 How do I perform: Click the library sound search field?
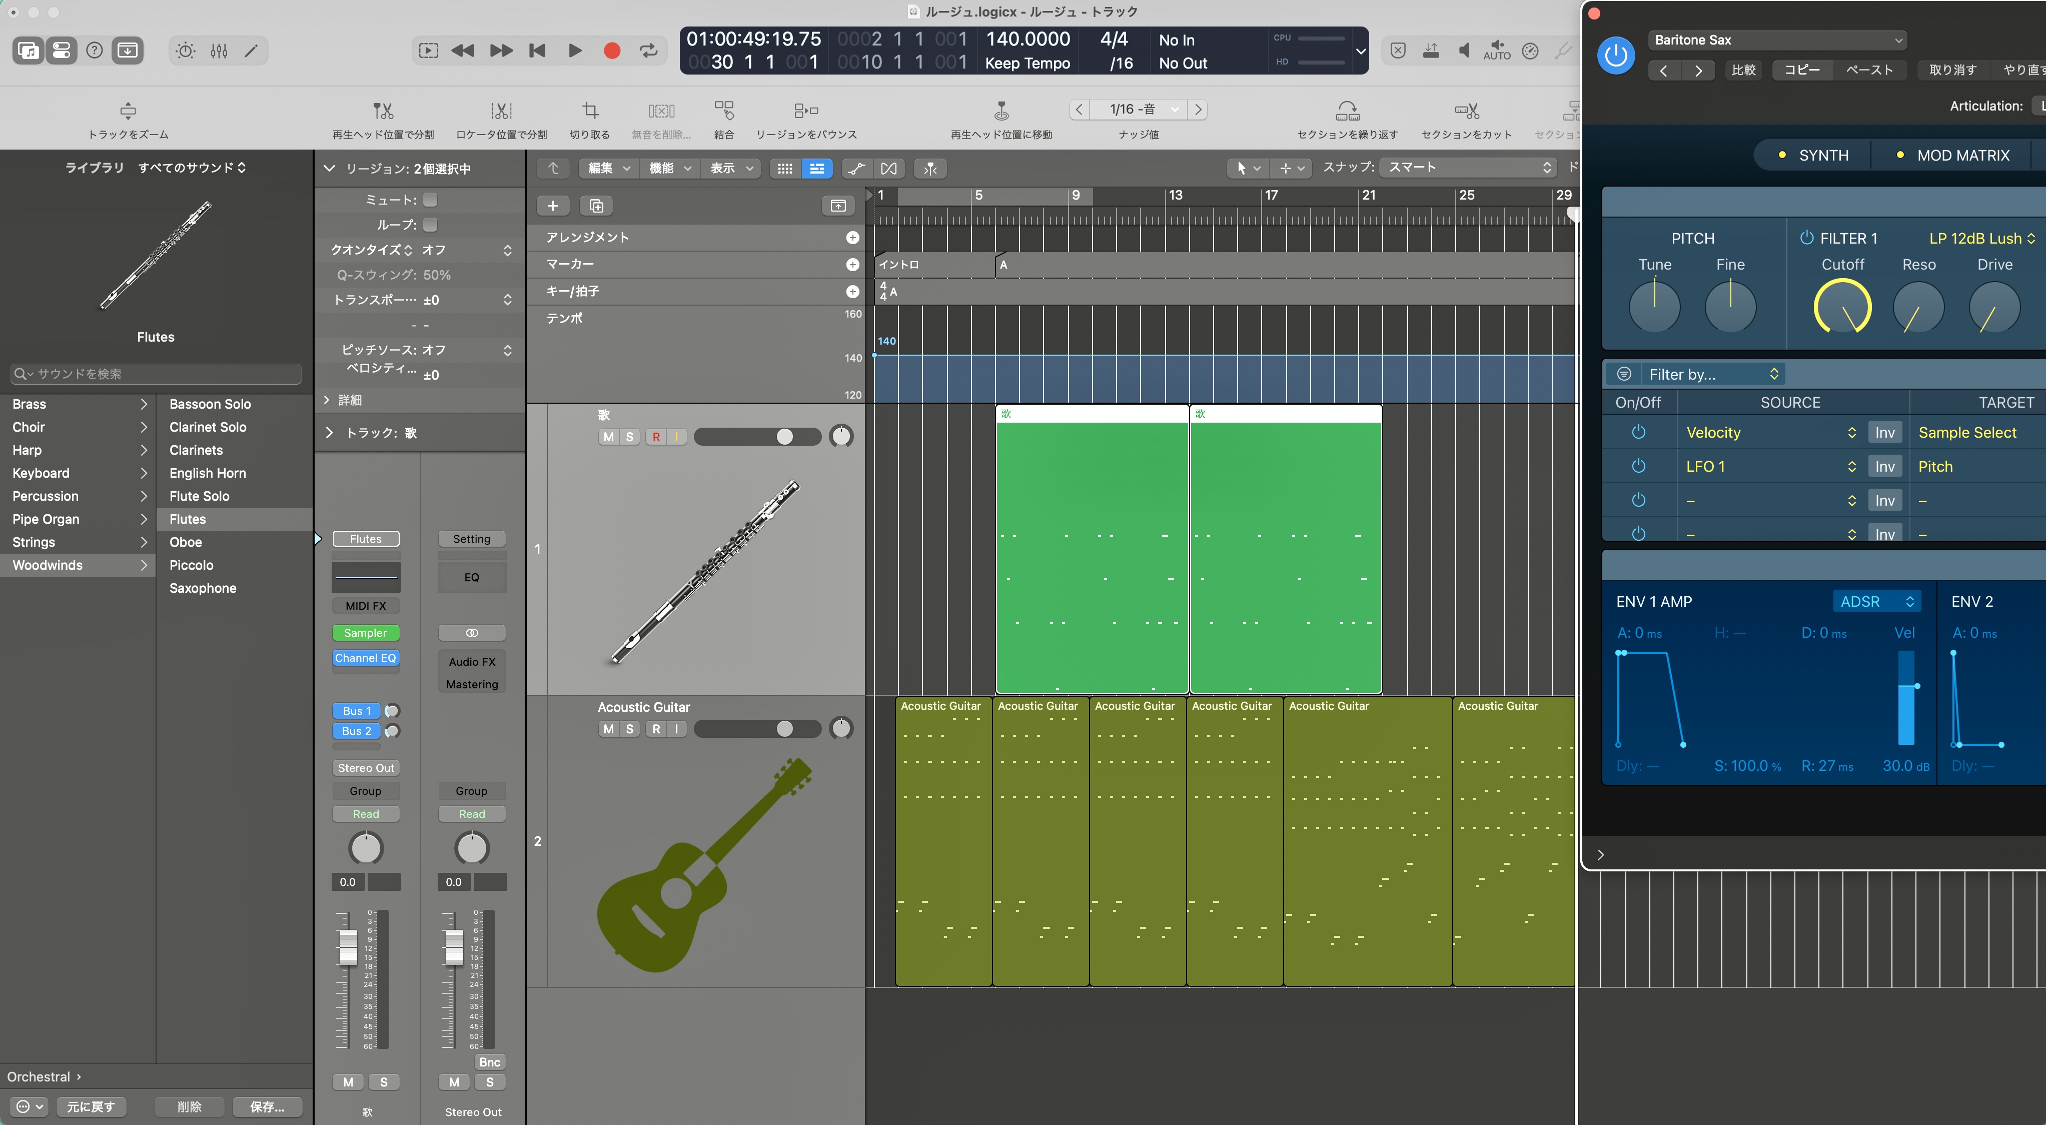click(157, 373)
